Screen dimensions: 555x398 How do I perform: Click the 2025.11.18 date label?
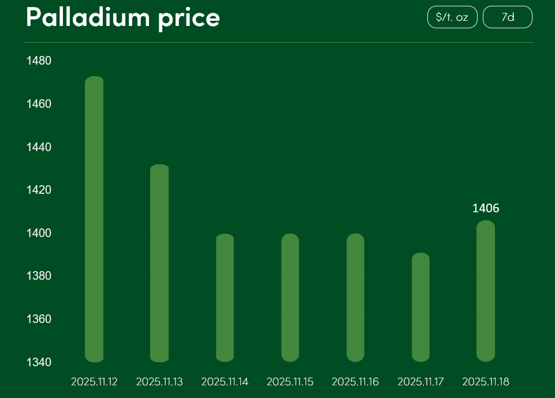coord(486,382)
